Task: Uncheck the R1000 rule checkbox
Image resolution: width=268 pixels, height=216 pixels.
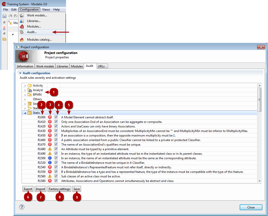Action: (56, 117)
